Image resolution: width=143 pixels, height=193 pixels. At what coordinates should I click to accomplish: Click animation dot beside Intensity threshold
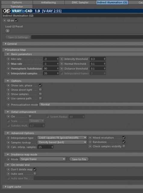click(62, 59)
